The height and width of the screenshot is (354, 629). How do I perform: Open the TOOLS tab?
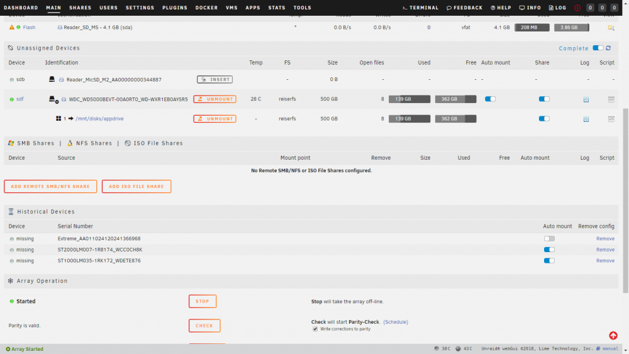[x=302, y=8]
